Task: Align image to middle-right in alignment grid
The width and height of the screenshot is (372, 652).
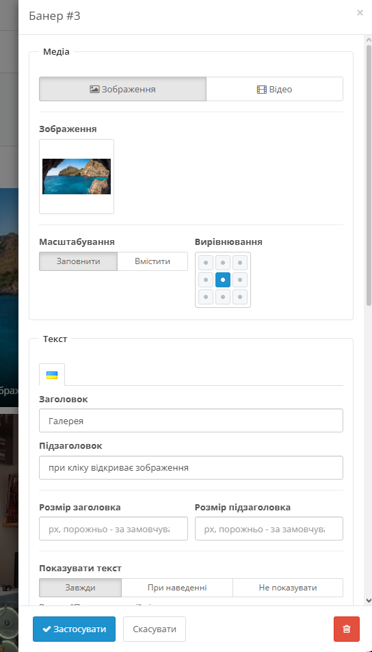Action: (x=240, y=280)
